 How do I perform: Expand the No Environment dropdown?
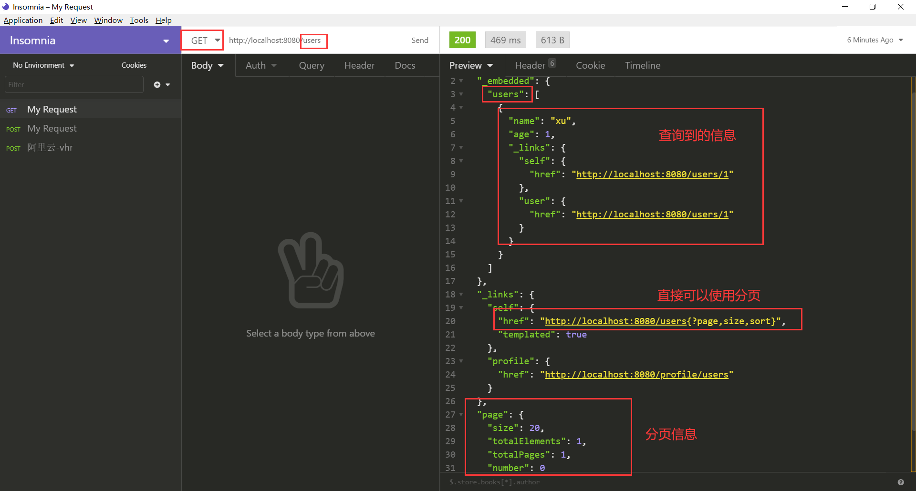[43, 65]
